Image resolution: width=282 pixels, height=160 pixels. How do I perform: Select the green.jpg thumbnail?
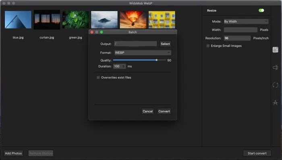coord(76,20)
